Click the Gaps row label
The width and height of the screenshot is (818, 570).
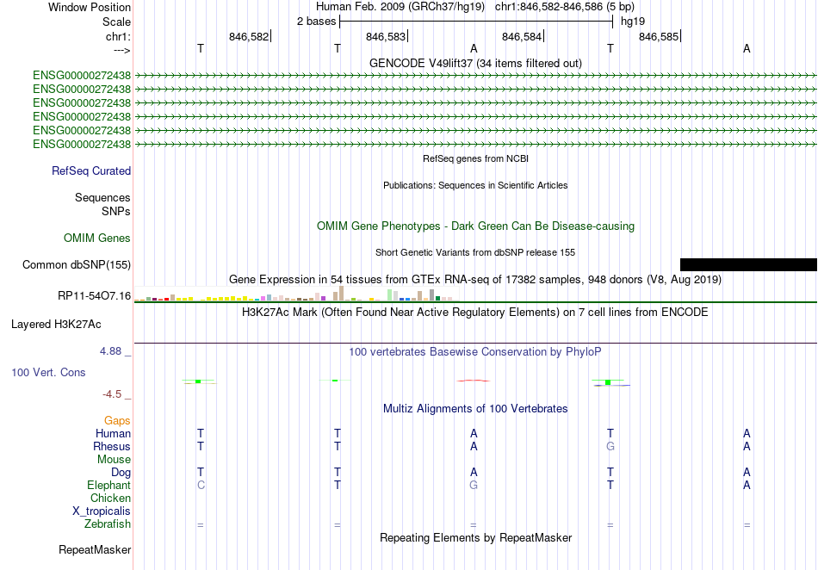pyautogui.click(x=117, y=421)
